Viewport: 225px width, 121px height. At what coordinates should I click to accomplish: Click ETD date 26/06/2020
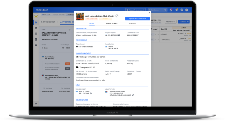click(47, 91)
